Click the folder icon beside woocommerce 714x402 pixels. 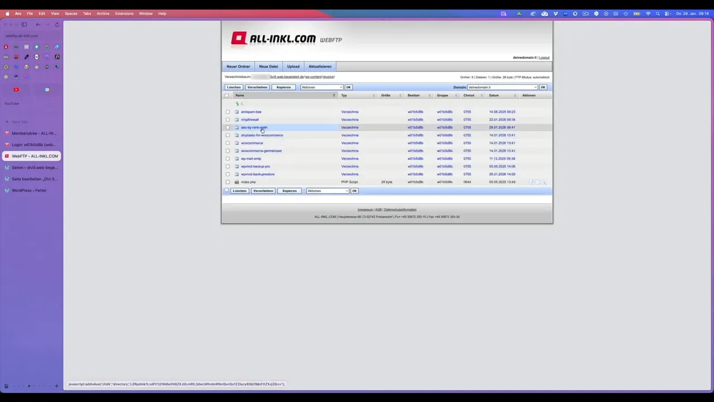(236, 143)
